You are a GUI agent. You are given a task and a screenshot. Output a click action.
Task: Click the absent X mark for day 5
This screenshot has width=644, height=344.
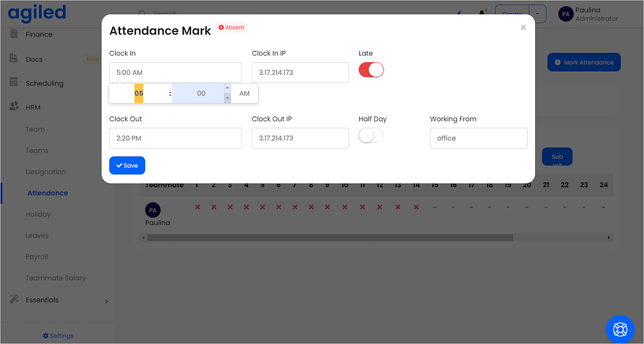(262, 207)
